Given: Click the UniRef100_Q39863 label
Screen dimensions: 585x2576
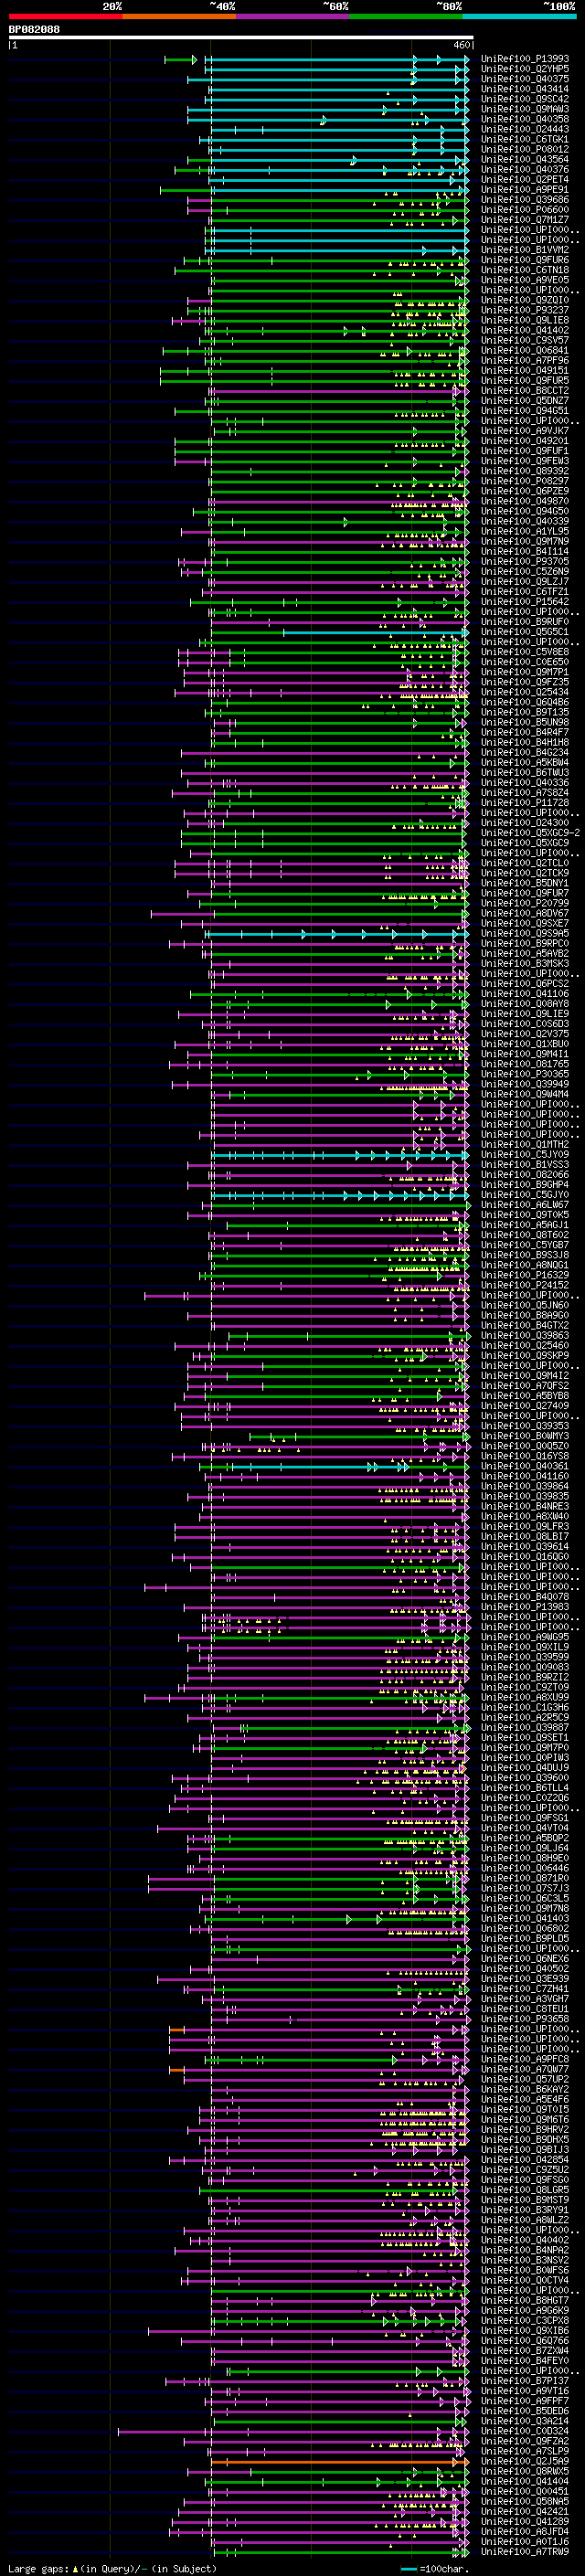Looking at the screenshot, I should (525, 1335).
